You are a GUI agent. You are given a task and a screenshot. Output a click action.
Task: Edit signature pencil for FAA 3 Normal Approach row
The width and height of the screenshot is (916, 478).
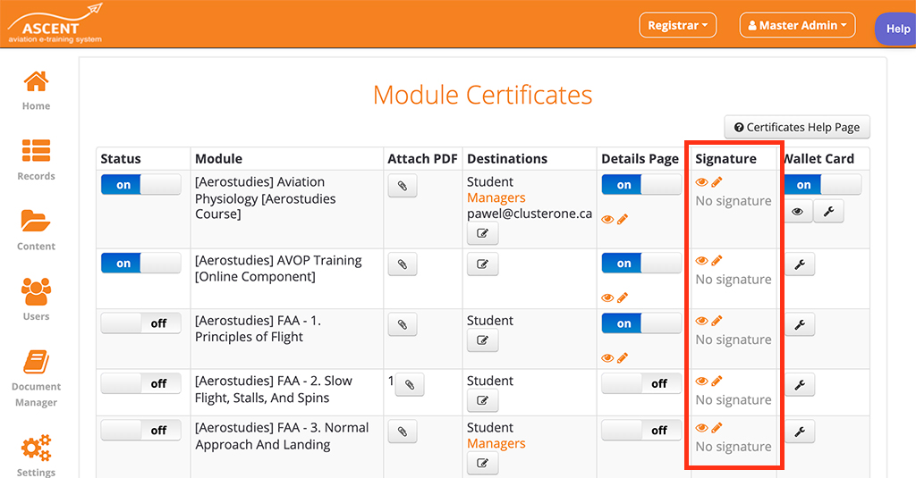[717, 428]
